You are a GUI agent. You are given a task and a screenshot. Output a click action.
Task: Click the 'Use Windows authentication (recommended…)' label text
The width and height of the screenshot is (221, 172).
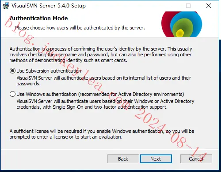[x=100, y=94]
